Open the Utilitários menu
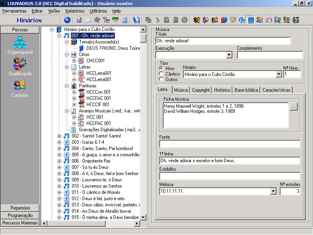The image size is (313, 235). [98, 11]
